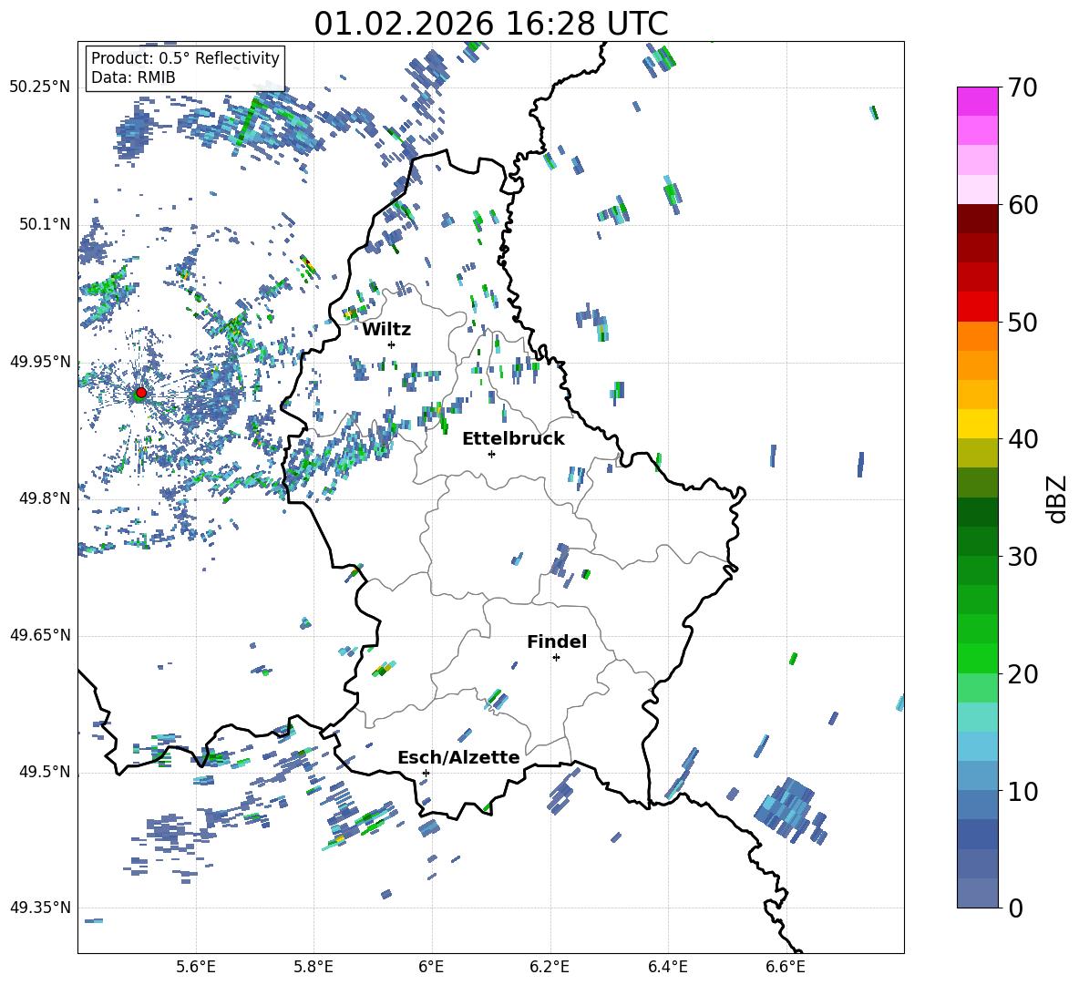Click the Esch/Alzette city label
This screenshot has width=1079, height=985.
click(458, 757)
